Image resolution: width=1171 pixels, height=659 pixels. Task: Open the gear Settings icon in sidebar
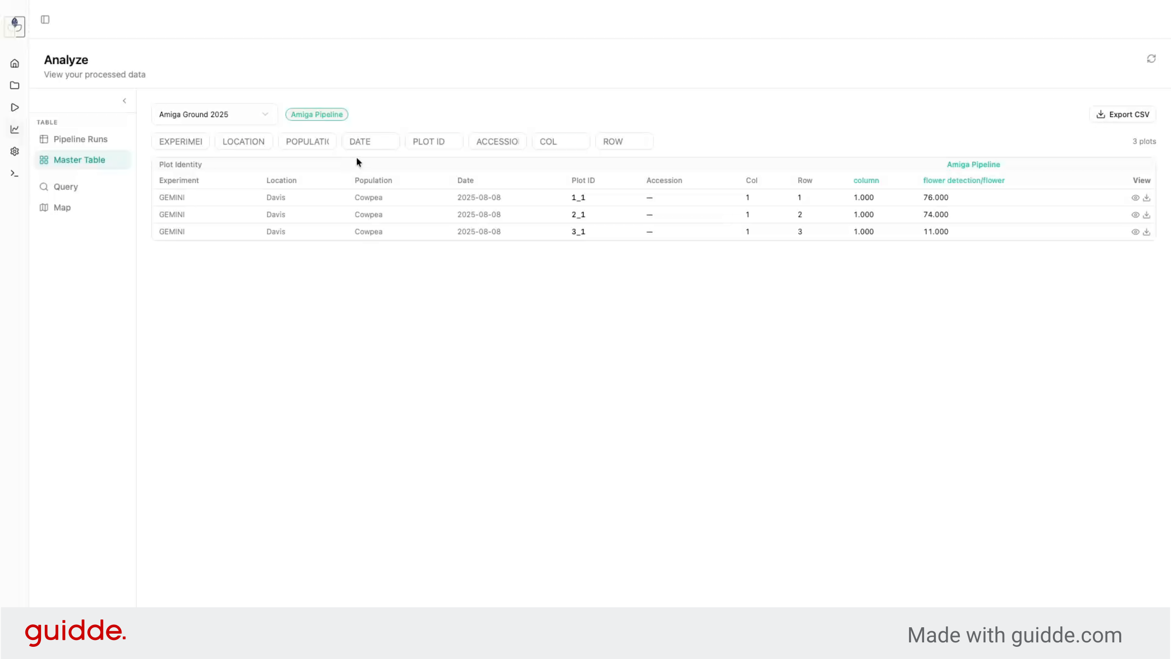pos(15,151)
